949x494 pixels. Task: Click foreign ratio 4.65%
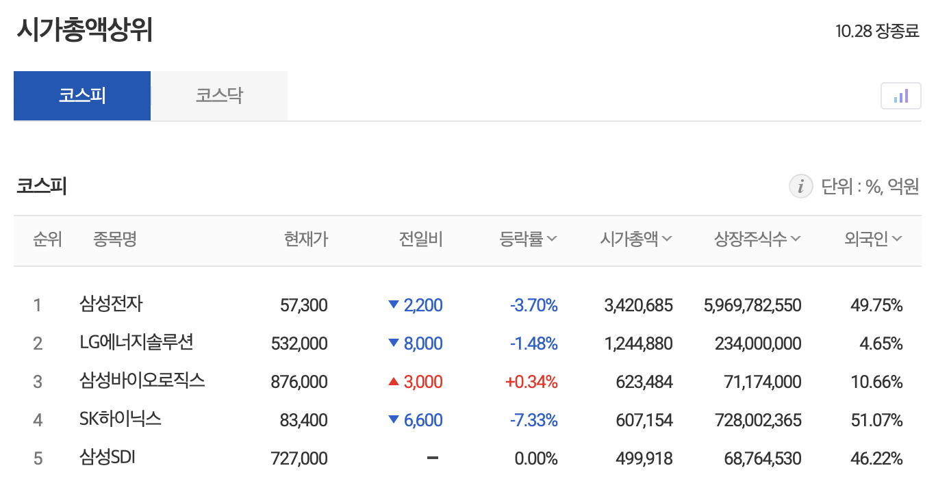coord(881,343)
